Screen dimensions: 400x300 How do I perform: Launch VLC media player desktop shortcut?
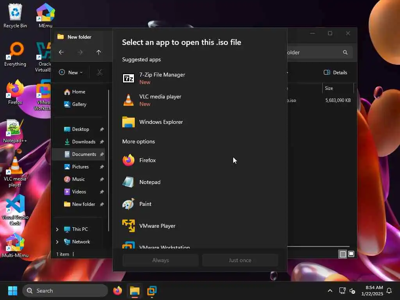coord(15,172)
